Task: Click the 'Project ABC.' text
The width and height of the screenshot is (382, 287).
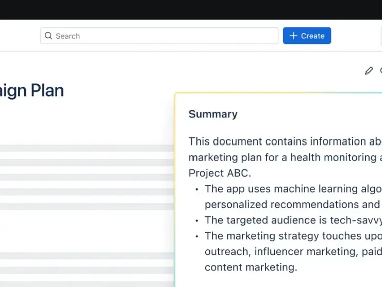Action: pyautogui.click(x=220, y=173)
